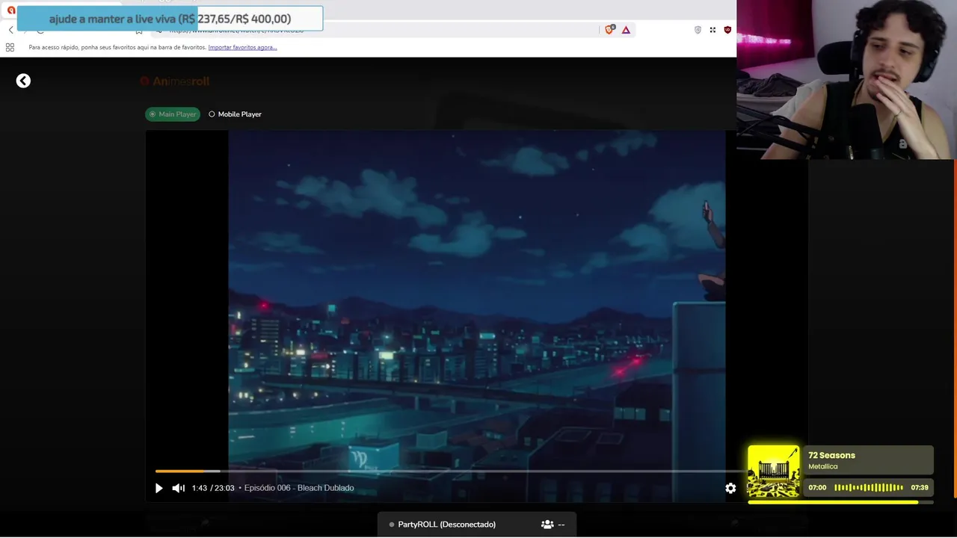Click the PartyROLL users group icon
The image size is (957, 538).
point(547,525)
